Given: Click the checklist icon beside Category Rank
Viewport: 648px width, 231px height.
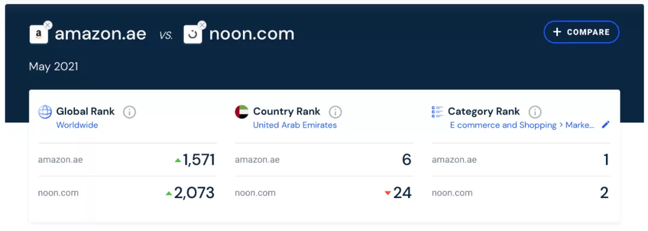Looking at the screenshot, I should (x=437, y=112).
